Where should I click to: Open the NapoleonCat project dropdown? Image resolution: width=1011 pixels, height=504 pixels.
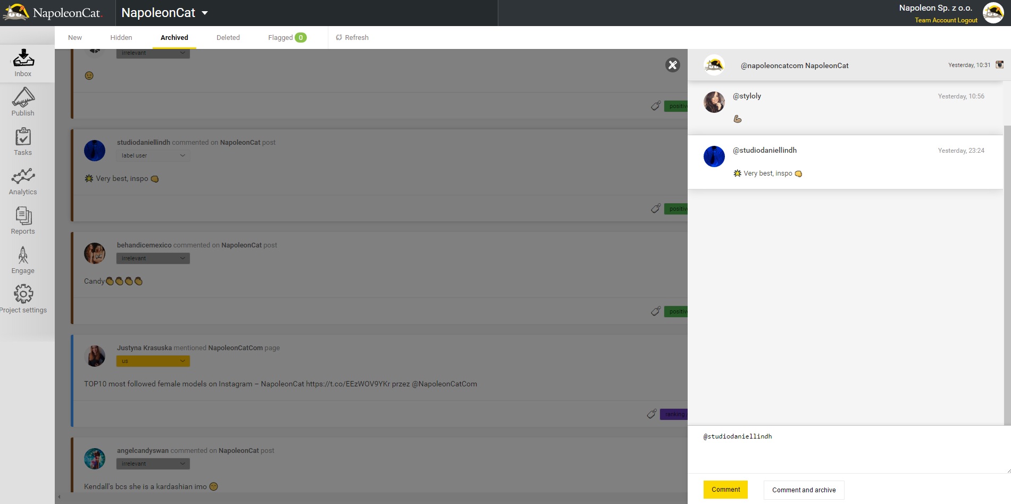[x=165, y=13]
